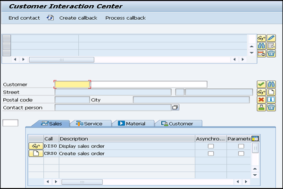The image size is (283, 189).
Task: Click the green checkmark confirm icon
Action: pyautogui.click(x=261, y=84)
